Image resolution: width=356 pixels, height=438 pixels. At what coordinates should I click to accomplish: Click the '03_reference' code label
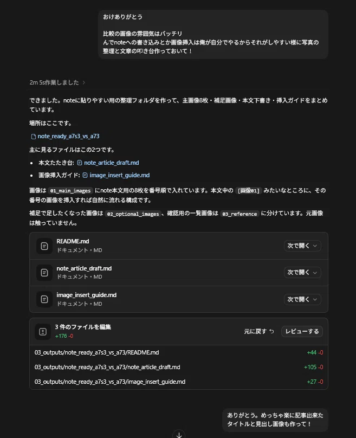(x=240, y=214)
